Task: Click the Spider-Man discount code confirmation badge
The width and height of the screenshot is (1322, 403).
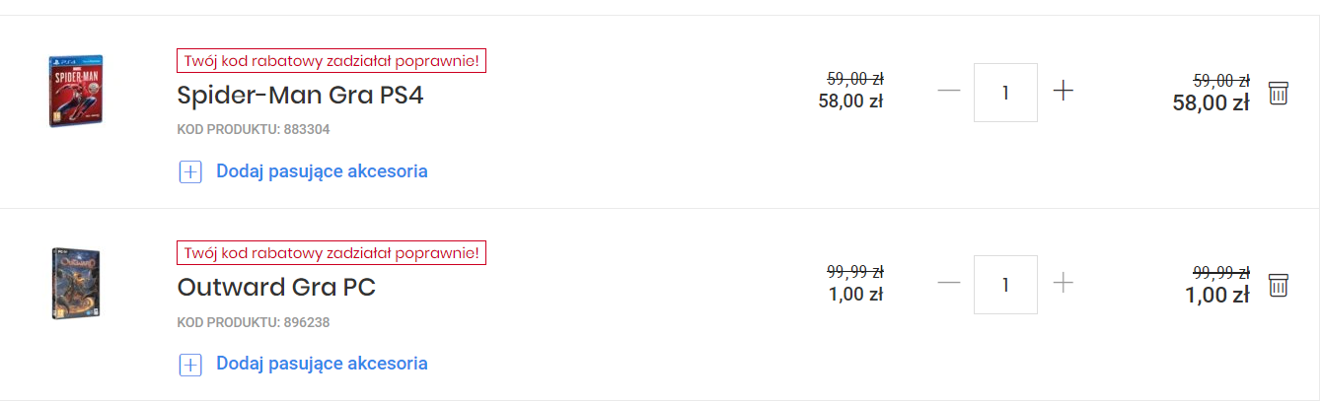Action: coord(331,60)
